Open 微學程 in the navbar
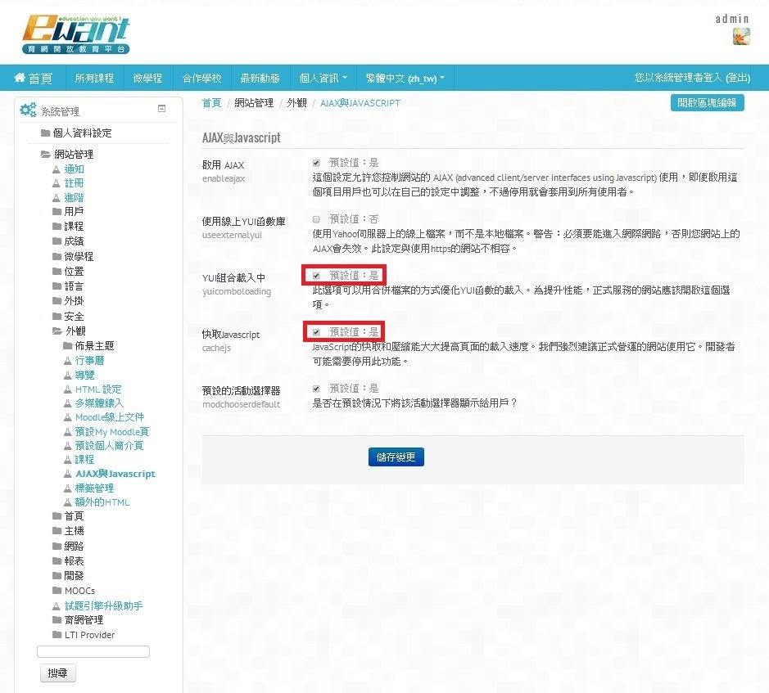 (x=147, y=78)
